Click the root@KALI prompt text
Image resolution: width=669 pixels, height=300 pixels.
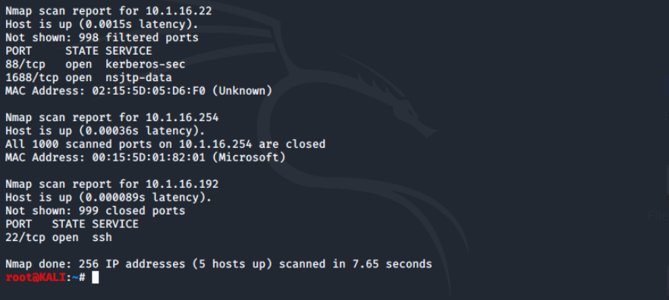pos(36,277)
